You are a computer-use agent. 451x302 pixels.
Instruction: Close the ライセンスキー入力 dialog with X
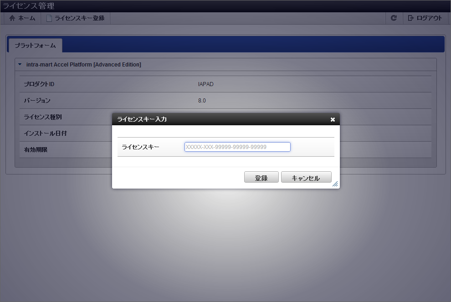click(333, 119)
